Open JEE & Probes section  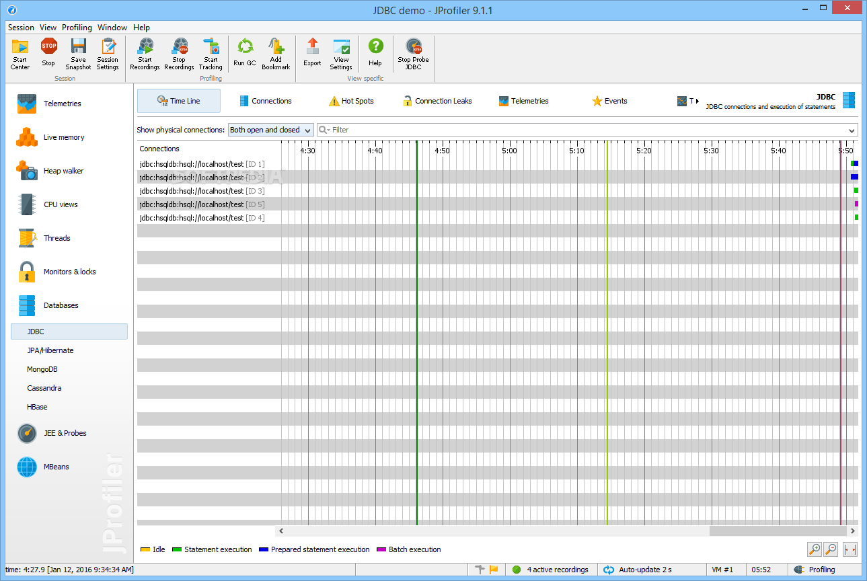click(66, 433)
